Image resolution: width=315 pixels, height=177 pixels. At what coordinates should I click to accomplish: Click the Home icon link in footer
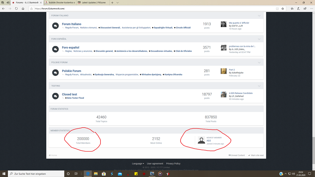point(53,155)
